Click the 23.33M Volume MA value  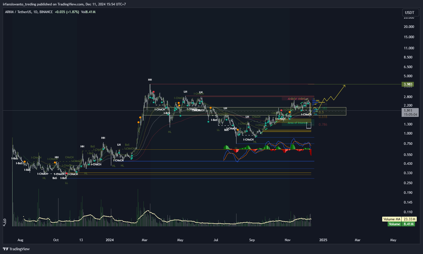409,219
